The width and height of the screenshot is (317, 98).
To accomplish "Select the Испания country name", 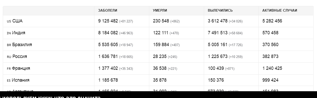I will [21, 80].
